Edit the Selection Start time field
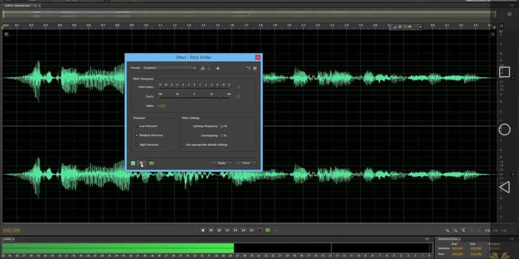The height and width of the screenshot is (259, 519). [457, 248]
